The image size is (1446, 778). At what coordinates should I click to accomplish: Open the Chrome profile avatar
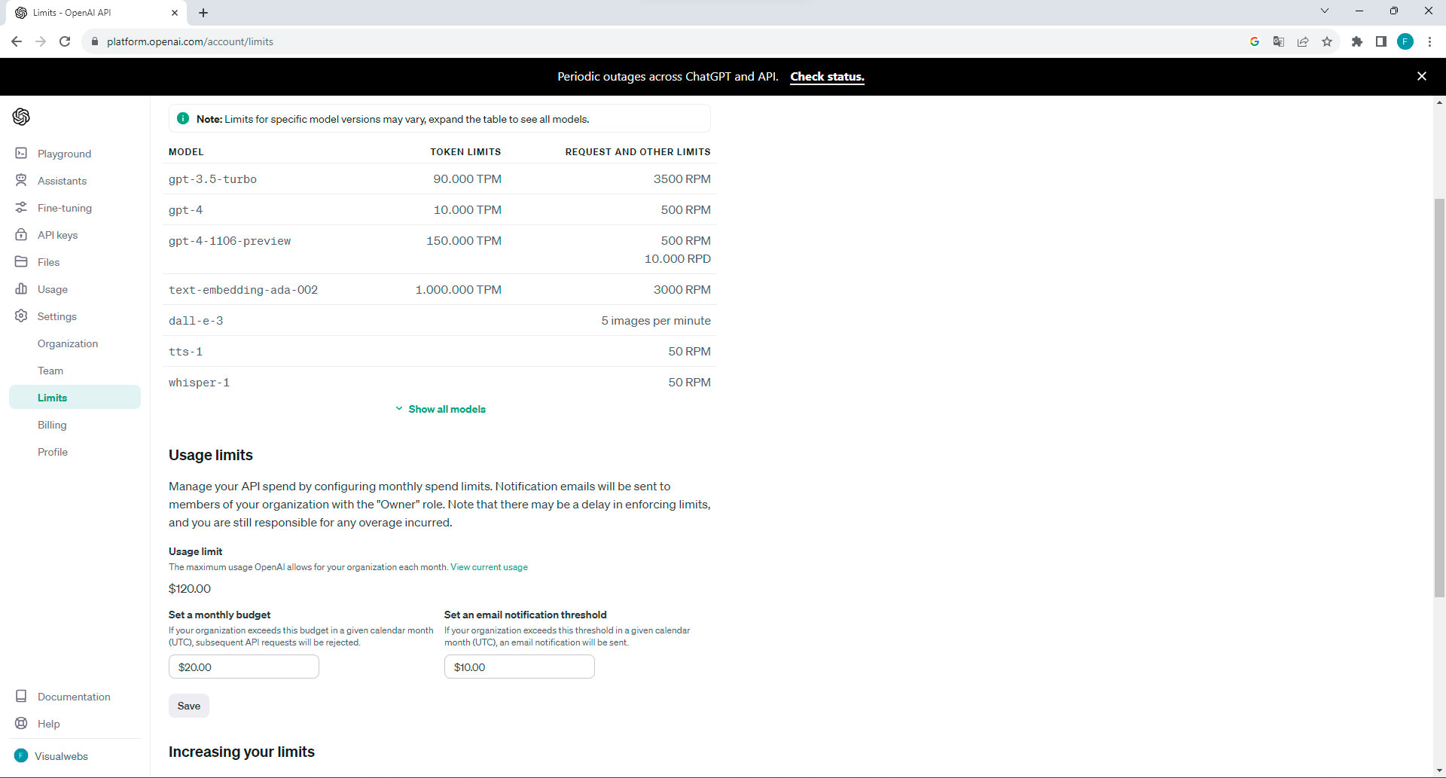[1405, 41]
